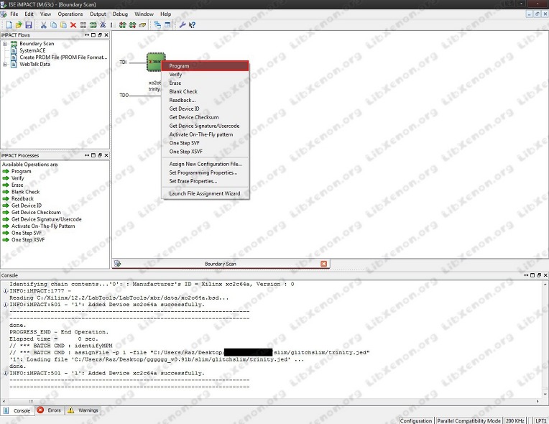
Task: Click the console horizontal scrollbar
Action: (x=270, y=401)
